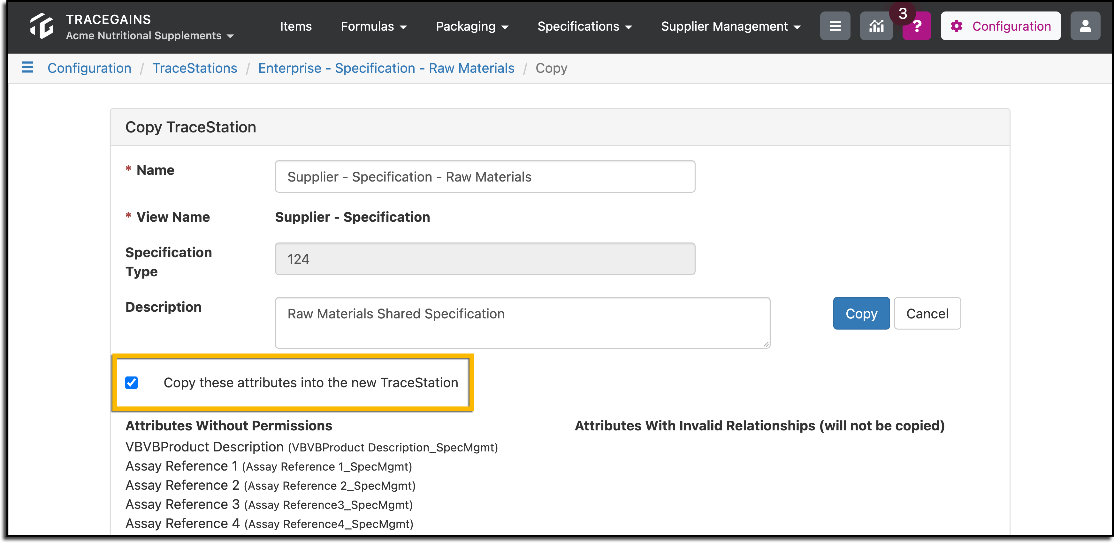
Task: Expand the Specifications menu
Action: pyautogui.click(x=585, y=26)
